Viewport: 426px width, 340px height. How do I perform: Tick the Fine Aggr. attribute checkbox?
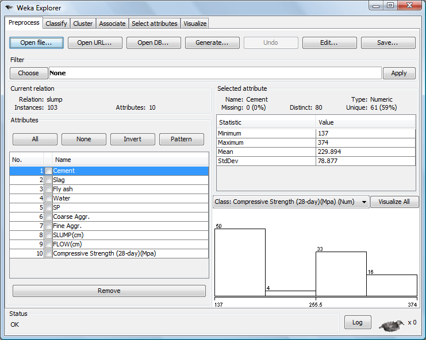(x=48, y=226)
